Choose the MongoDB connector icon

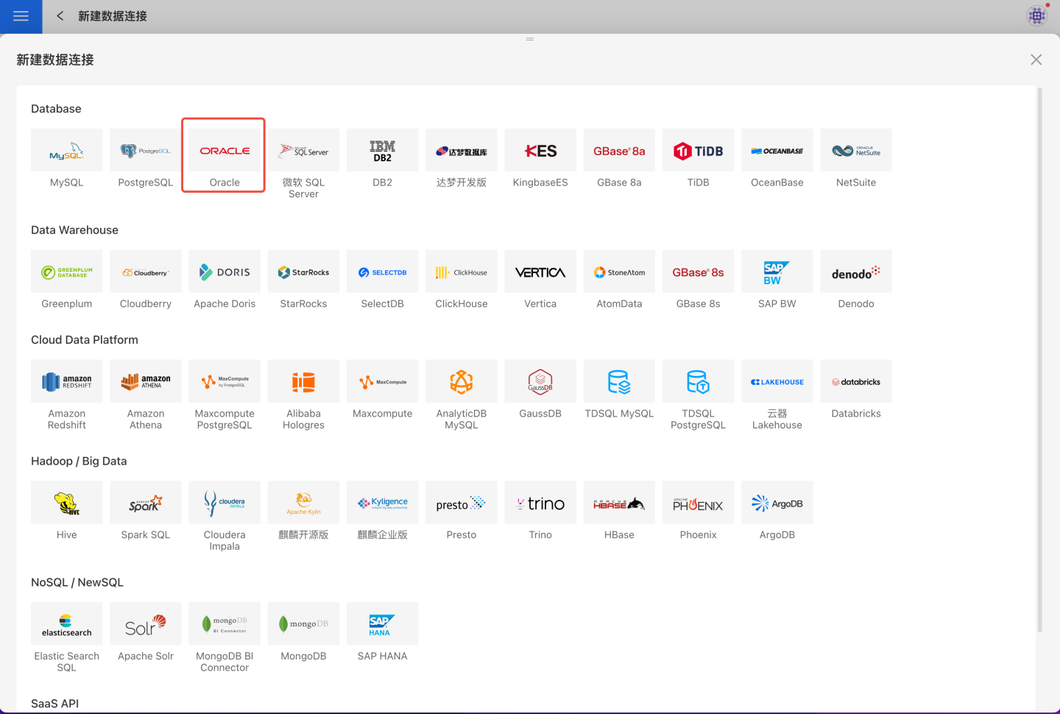click(x=303, y=625)
